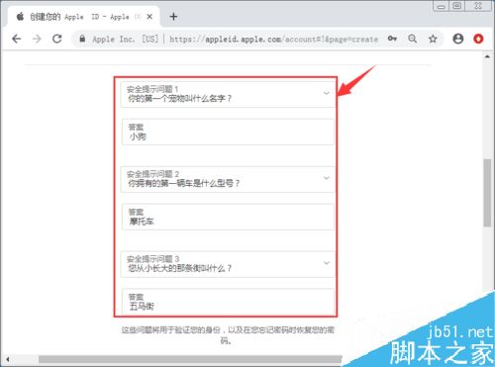
Task: Maximize the browser window
Action: click(x=457, y=6)
